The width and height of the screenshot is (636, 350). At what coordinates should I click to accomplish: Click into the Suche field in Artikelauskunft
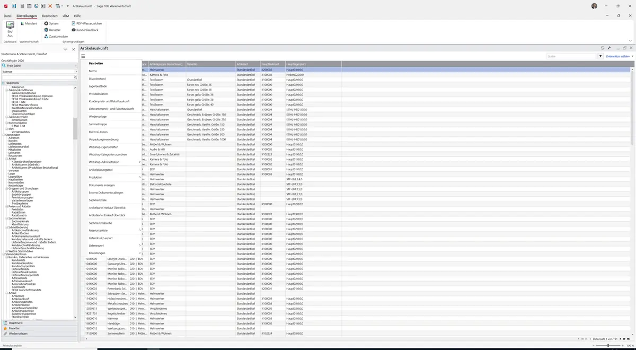(x=571, y=56)
